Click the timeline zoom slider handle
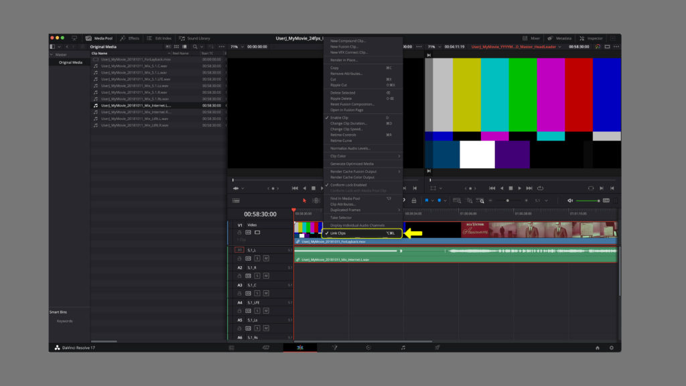The height and width of the screenshot is (386, 686). (x=508, y=200)
